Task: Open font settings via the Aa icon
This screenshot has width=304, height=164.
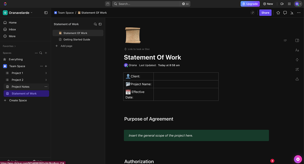Action: point(297,50)
